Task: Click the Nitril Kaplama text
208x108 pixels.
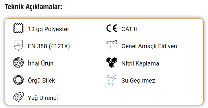Action: 140,63
